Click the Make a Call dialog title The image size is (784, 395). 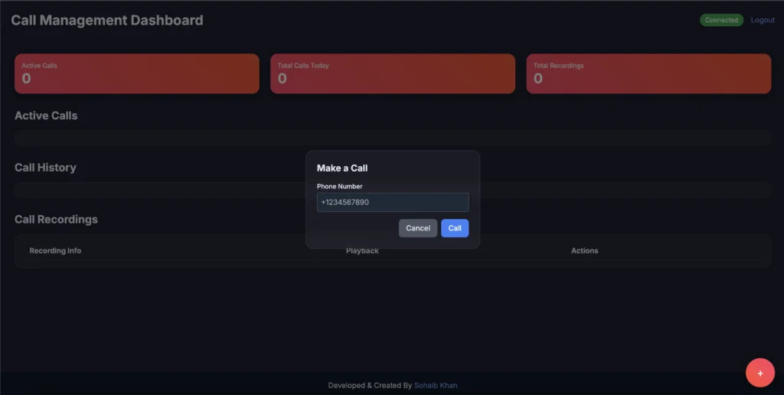tap(341, 168)
